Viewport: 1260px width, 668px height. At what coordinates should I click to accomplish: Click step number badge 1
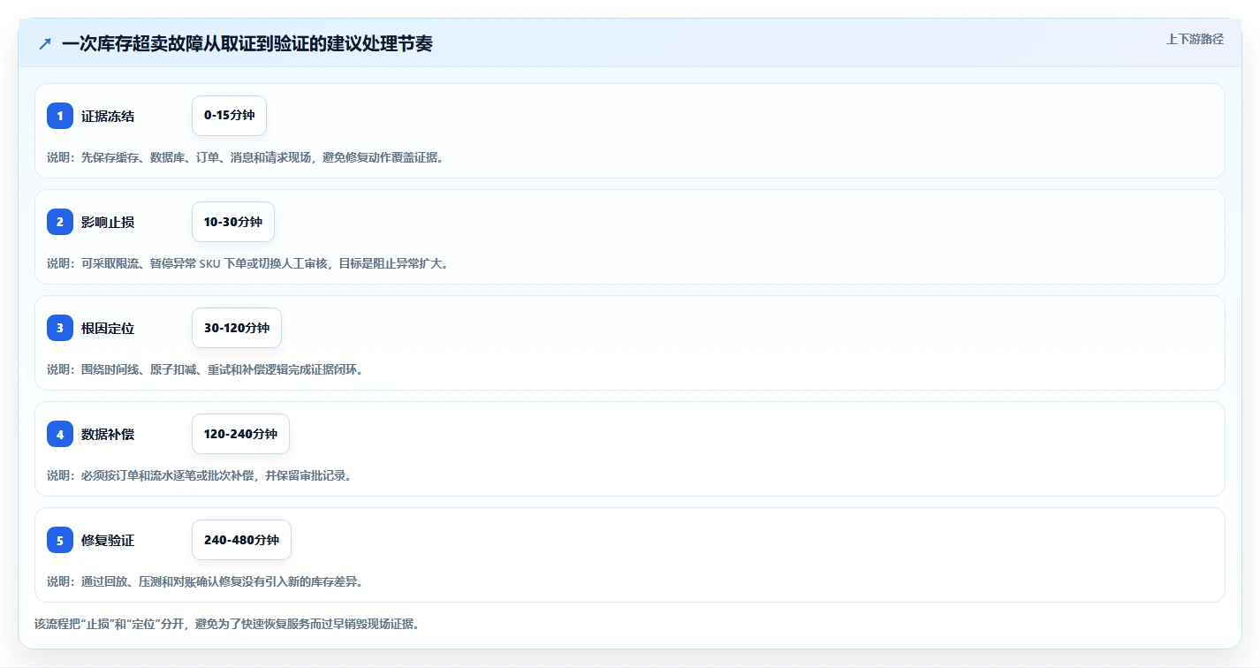60,116
